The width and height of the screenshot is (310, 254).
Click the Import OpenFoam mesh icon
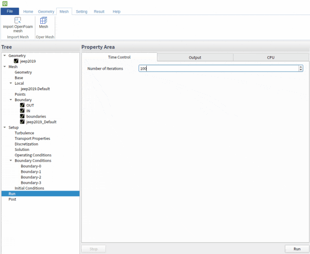point(17,20)
